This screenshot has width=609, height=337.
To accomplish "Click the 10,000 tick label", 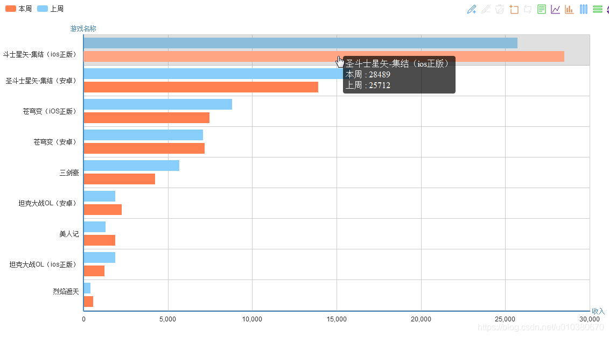I will click(252, 319).
